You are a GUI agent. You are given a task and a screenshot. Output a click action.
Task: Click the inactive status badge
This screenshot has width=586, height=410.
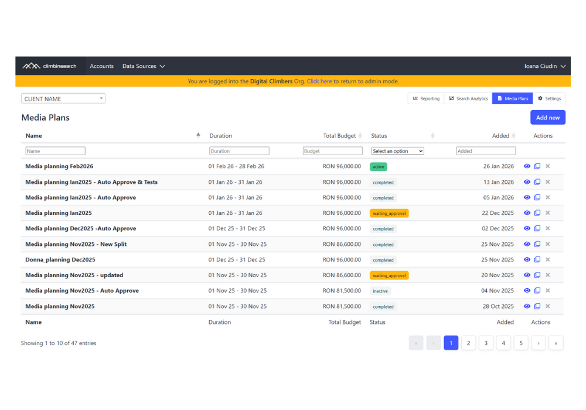(380, 291)
